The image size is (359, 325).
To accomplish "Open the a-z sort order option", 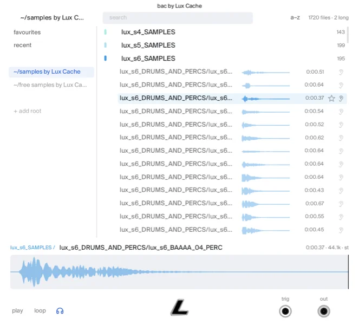I will [295, 18].
